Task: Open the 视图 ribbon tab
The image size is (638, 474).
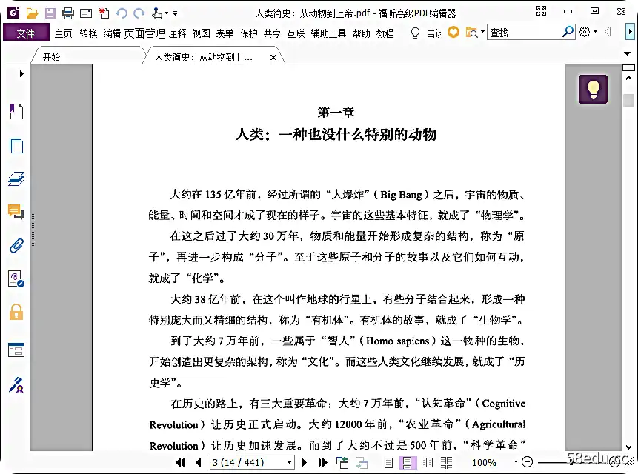Action: click(201, 33)
